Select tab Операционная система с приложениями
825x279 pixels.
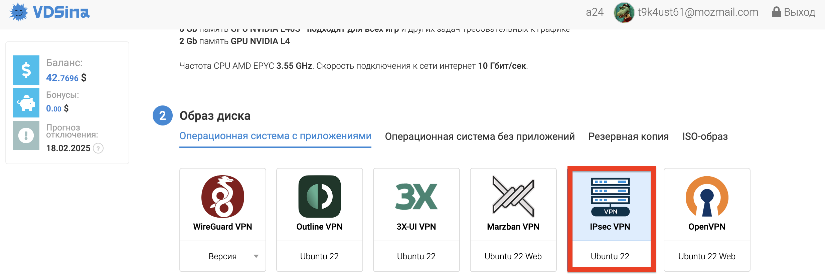[275, 136]
